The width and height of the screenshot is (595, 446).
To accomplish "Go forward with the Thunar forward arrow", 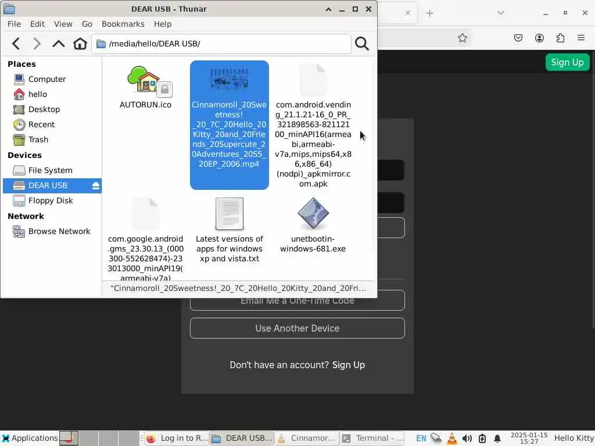I will pyautogui.click(x=37, y=44).
